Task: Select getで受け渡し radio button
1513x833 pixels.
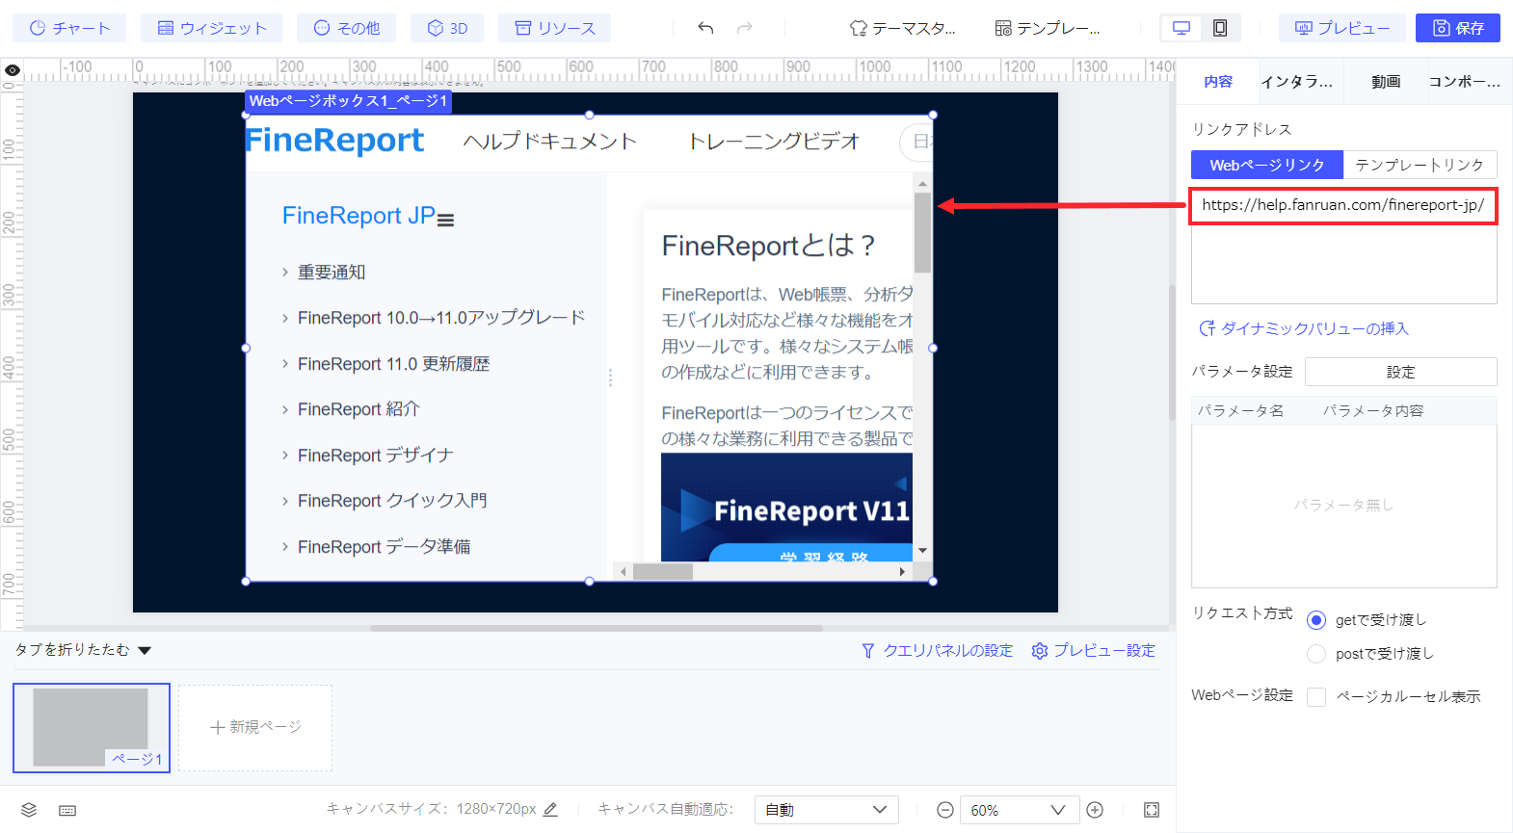Action: pyautogui.click(x=1316, y=620)
